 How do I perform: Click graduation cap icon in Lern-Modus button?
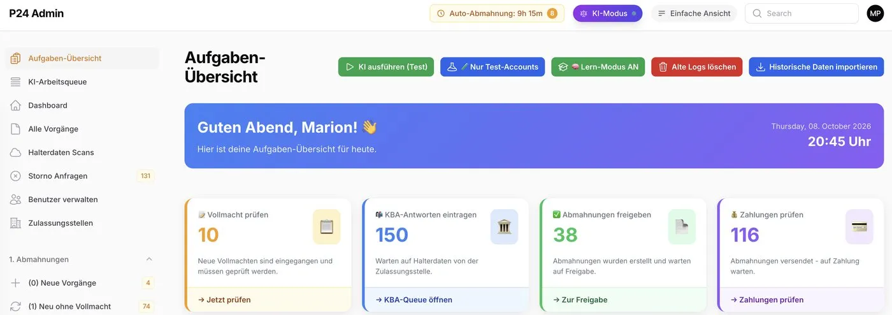[563, 67]
